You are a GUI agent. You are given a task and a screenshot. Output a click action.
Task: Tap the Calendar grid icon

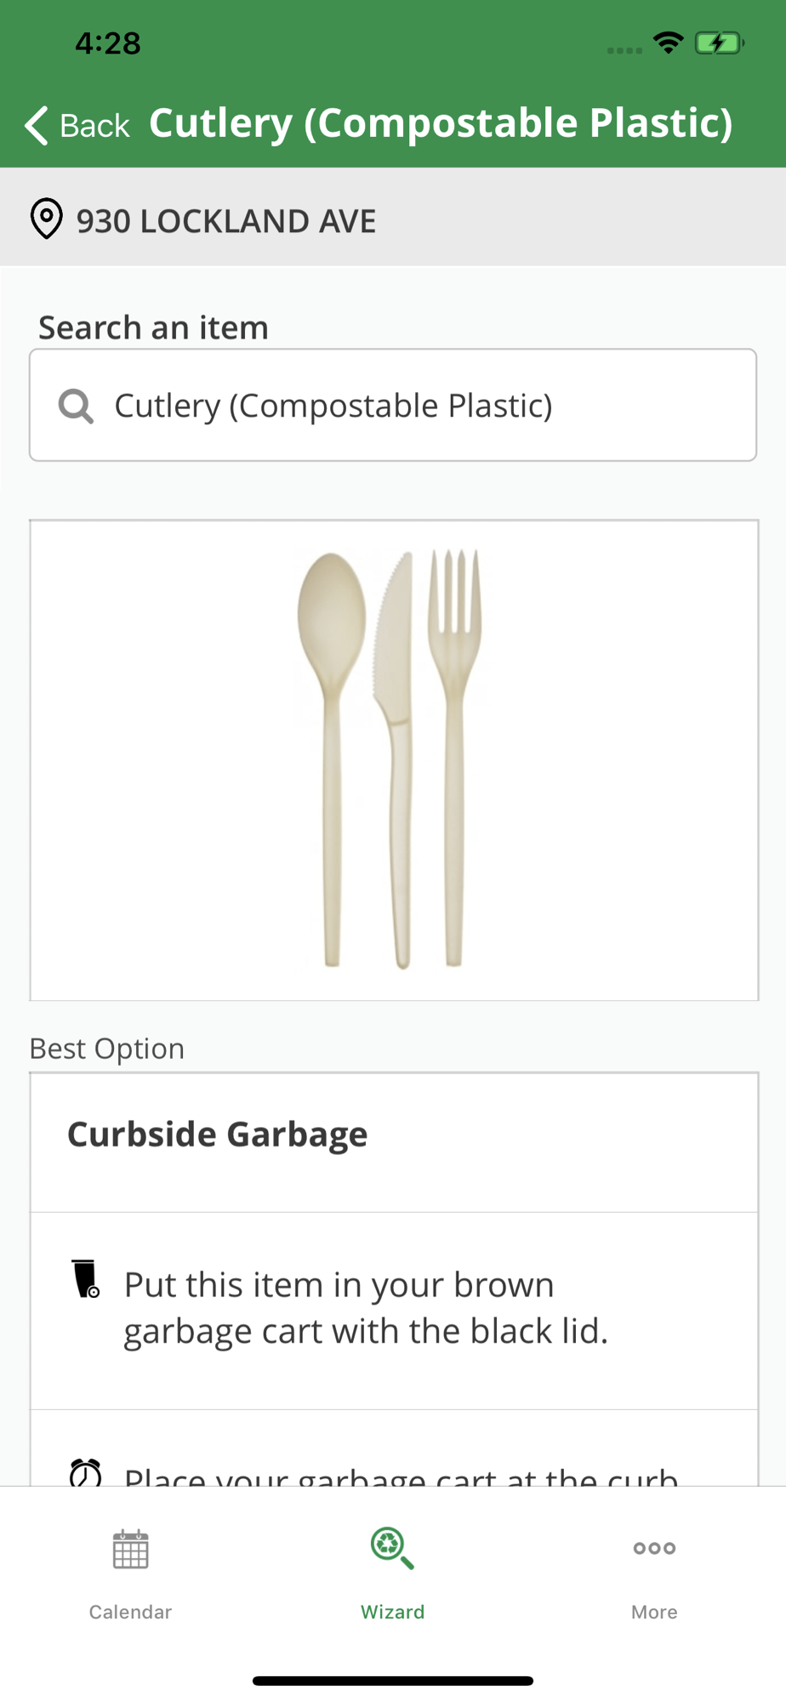[x=130, y=1549]
